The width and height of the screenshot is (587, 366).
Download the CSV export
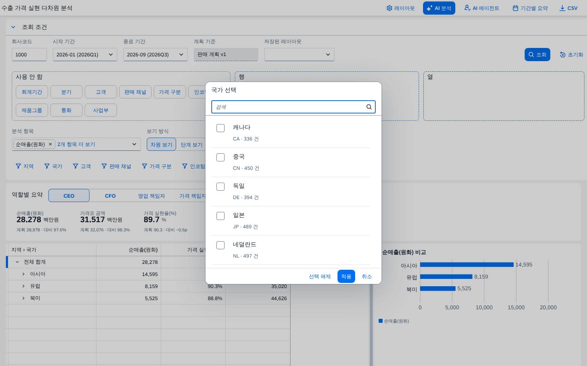tap(568, 8)
